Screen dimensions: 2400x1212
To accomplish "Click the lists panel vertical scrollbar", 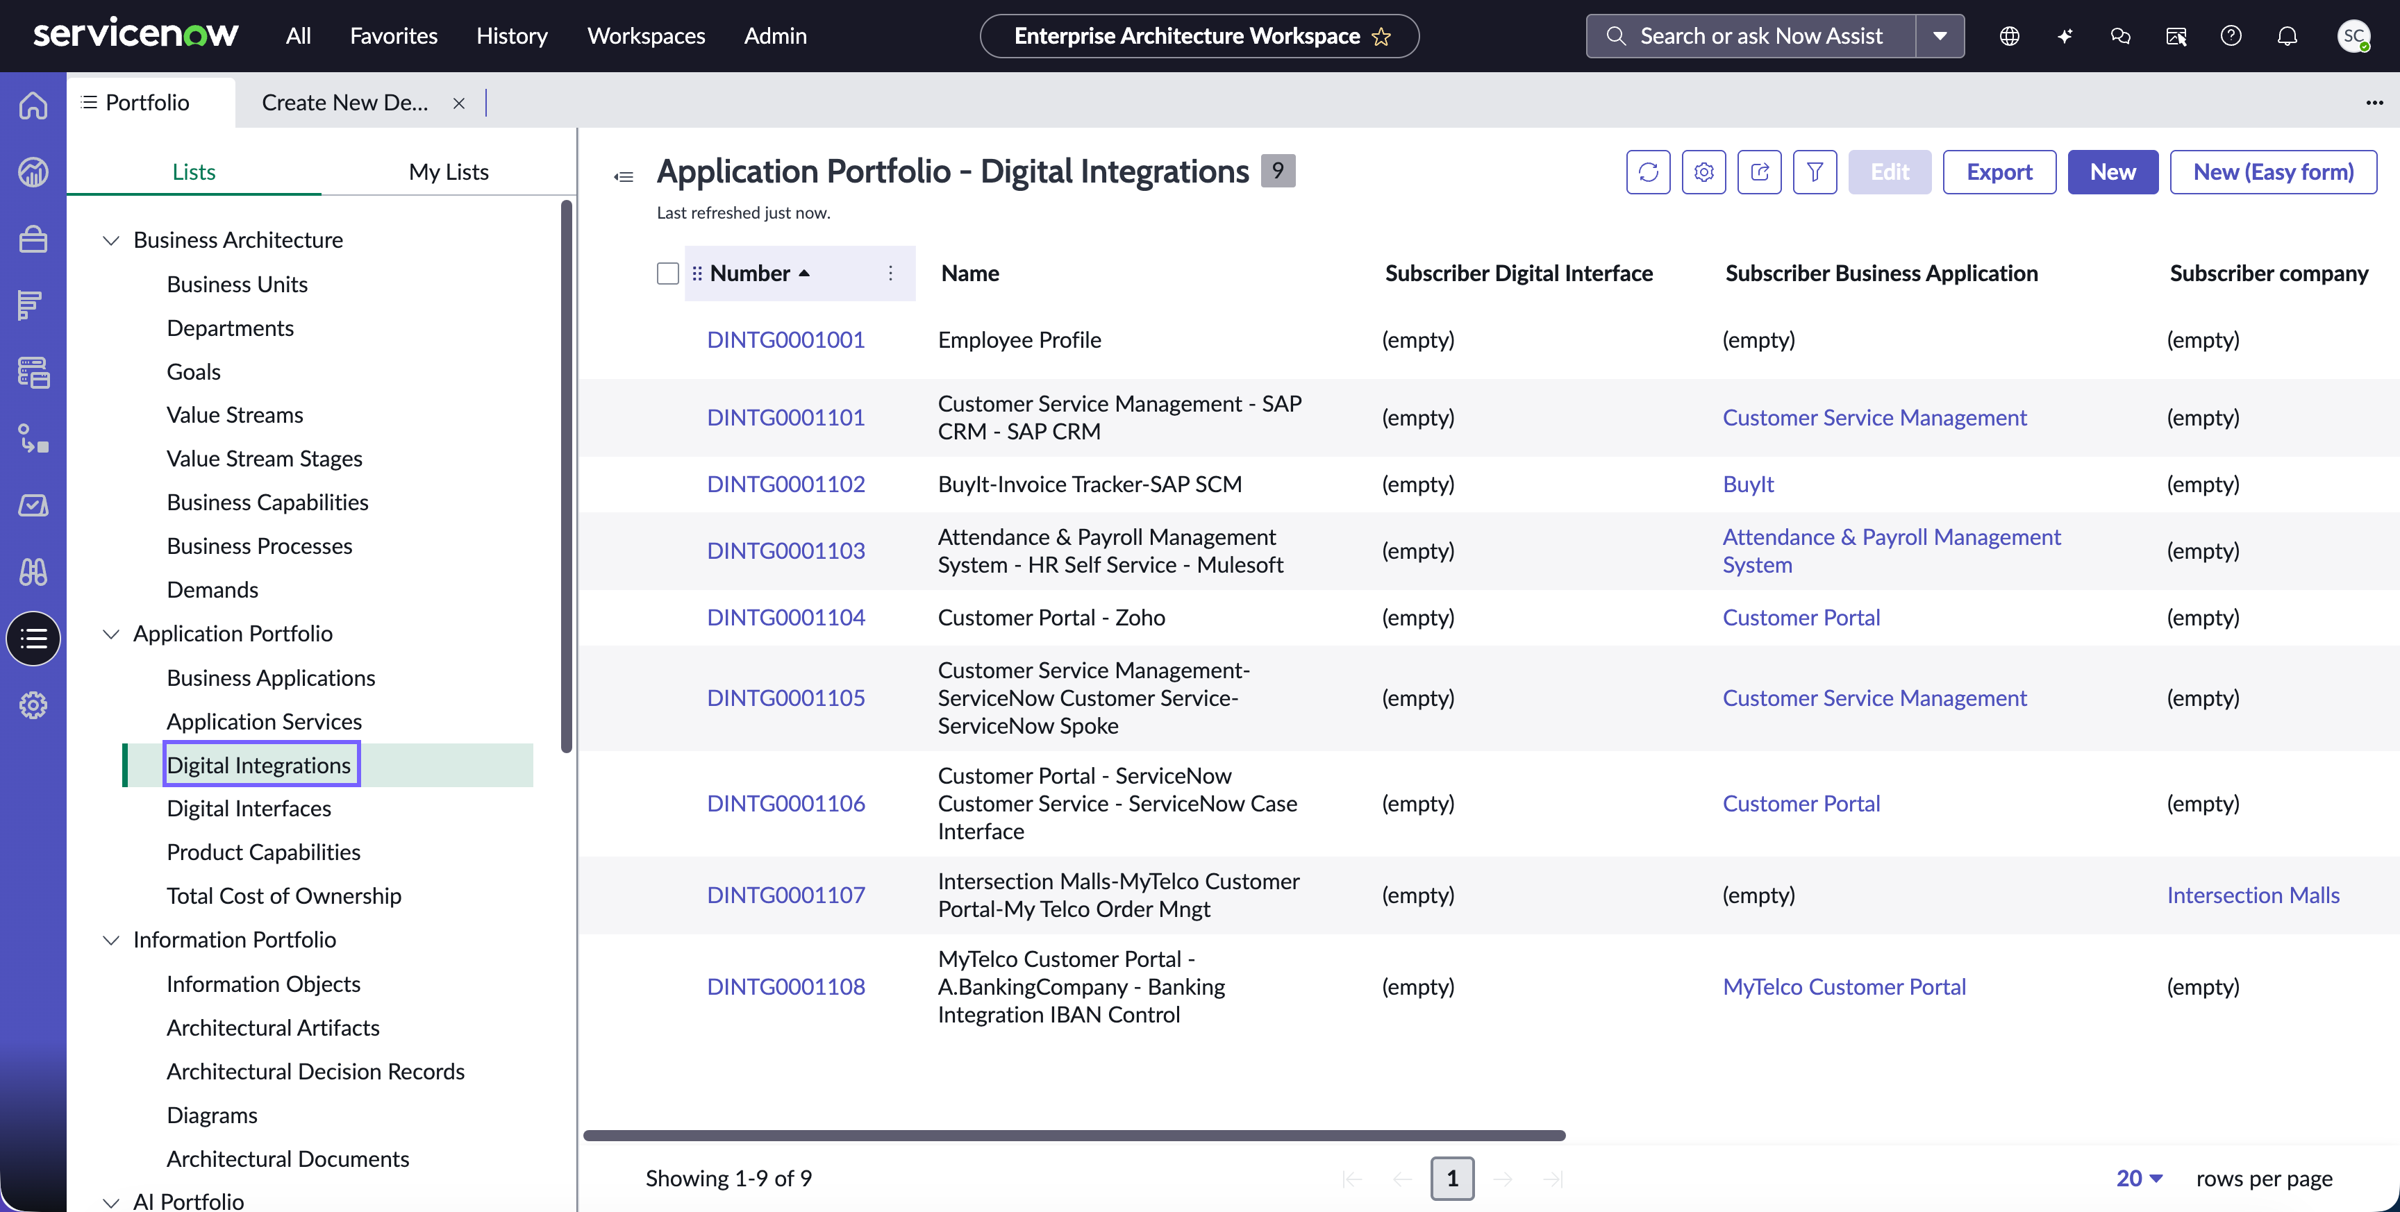I will point(565,475).
